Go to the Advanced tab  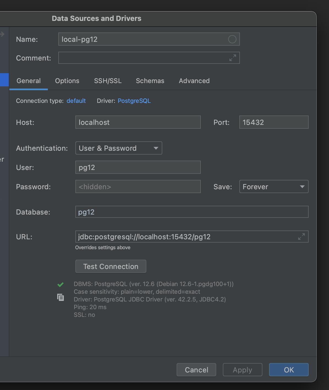pyautogui.click(x=194, y=81)
